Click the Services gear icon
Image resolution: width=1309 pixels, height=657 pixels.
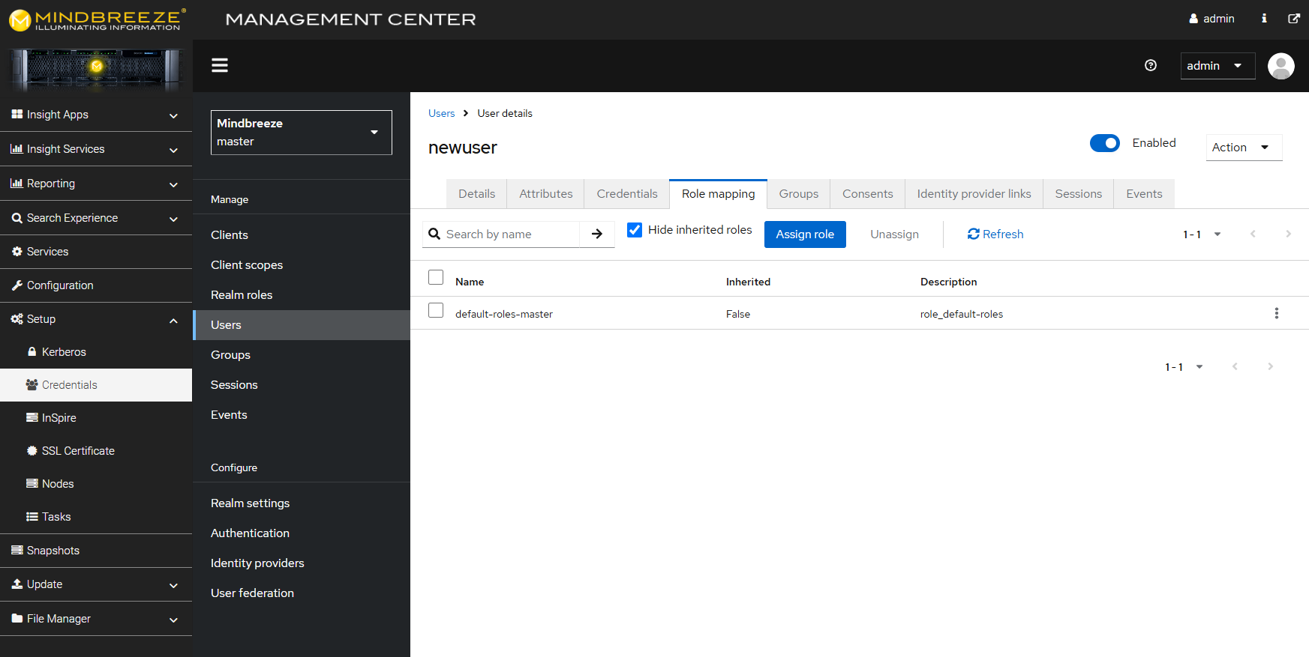[17, 251]
